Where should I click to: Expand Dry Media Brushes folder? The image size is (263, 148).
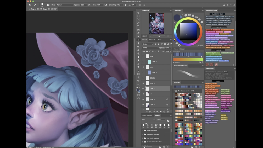pos(143,134)
